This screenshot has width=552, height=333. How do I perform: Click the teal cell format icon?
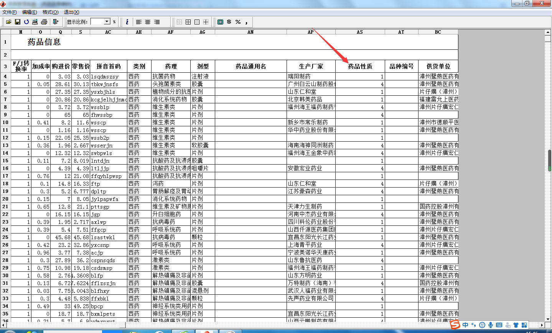click(220, 22)
